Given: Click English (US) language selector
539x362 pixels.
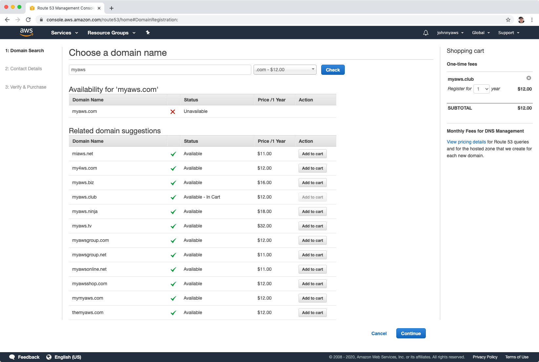Looking at the screenshot, I should [68, 357].
